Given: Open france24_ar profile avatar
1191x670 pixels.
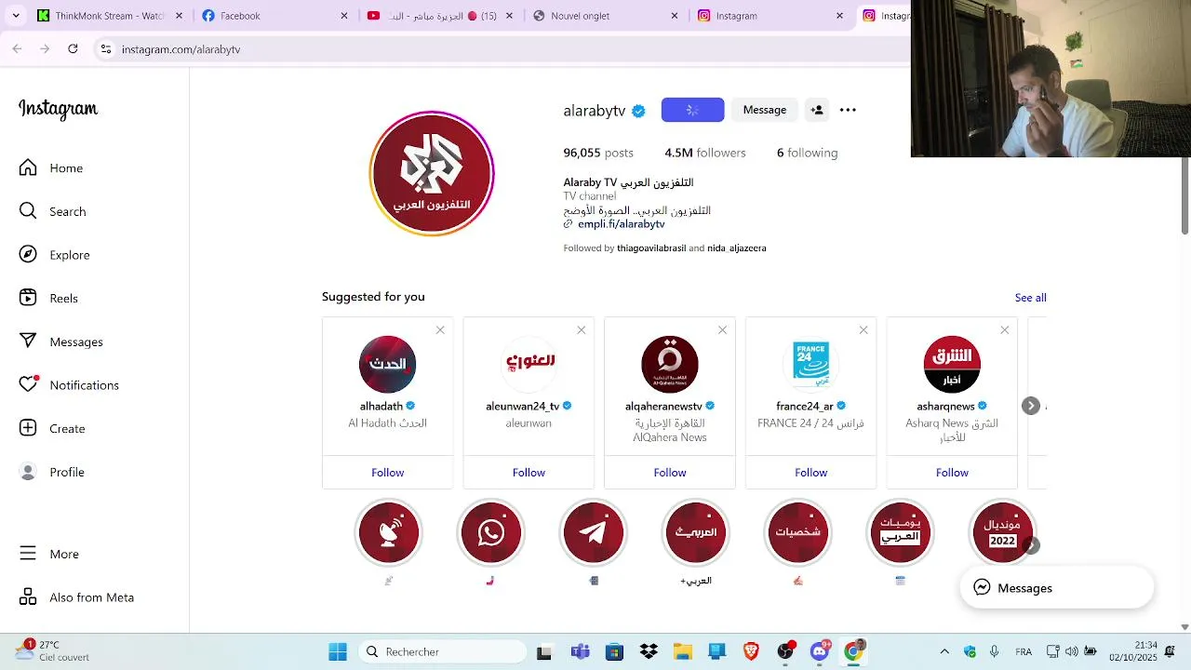Looking at the screenshot, I should pos(811,365).
